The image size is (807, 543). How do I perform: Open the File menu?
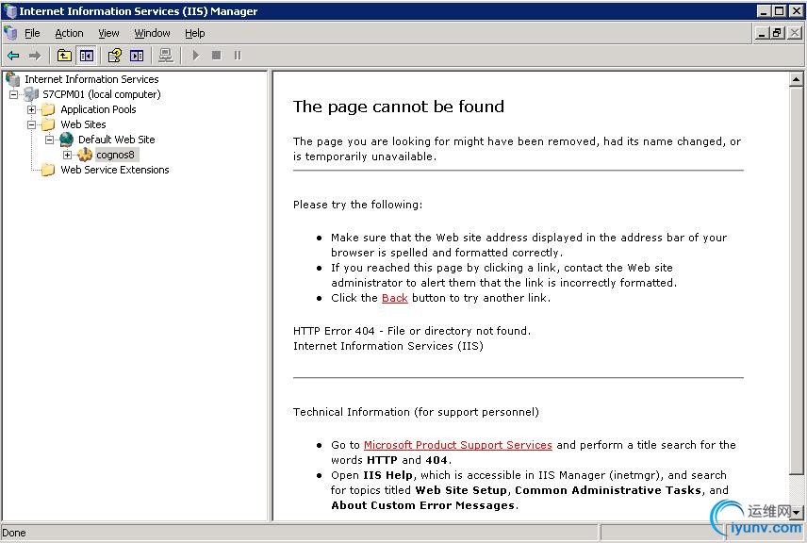click(x=32, y=33)
